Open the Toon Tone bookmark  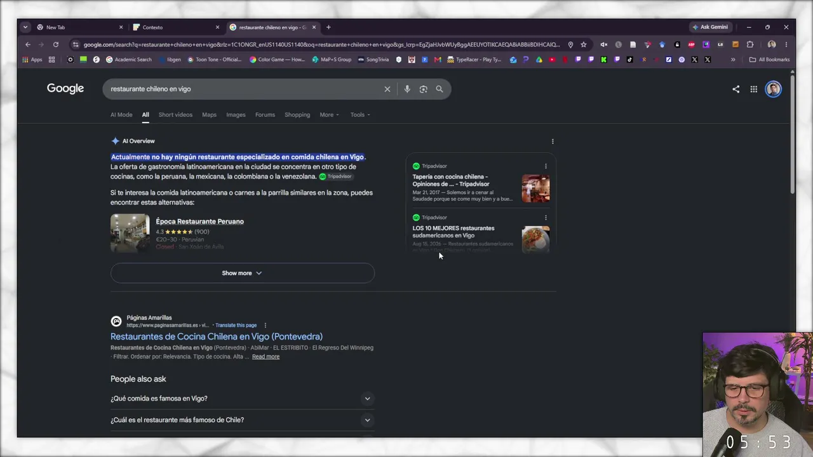coord(214,60)
